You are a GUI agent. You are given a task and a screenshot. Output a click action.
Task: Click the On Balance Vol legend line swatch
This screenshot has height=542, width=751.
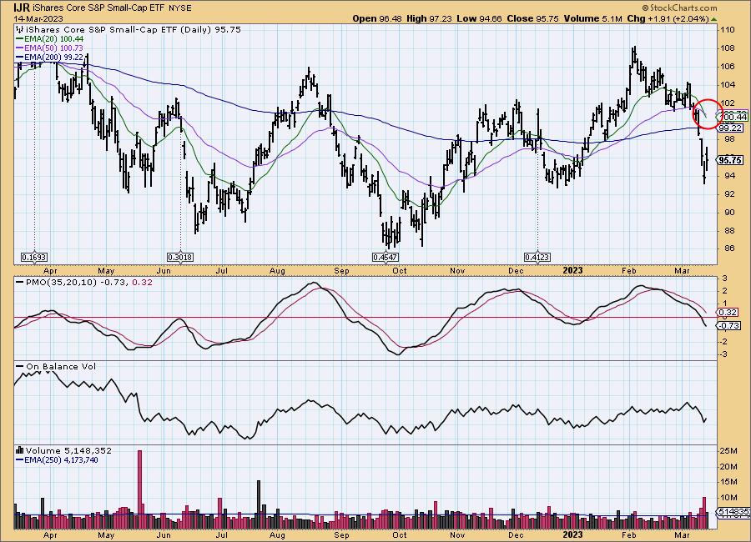(x=20, y=367)
